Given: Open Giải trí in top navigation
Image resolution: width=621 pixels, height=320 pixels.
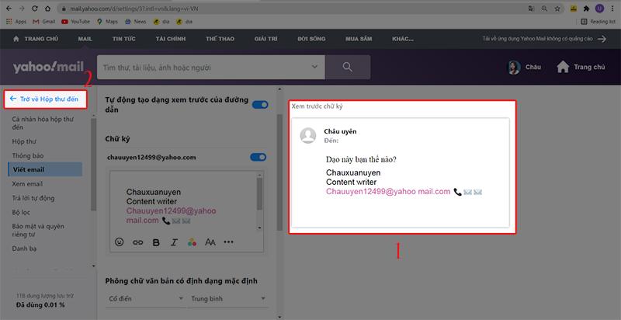Looking at the screenshot, I should pos(265,39).
